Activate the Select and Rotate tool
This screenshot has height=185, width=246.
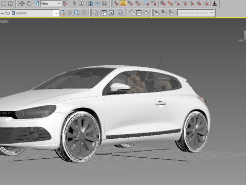point(29,3)
